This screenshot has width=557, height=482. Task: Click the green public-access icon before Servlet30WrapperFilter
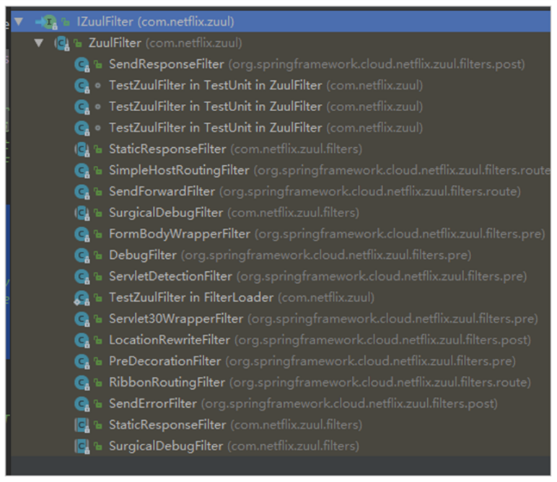(97, 319)
